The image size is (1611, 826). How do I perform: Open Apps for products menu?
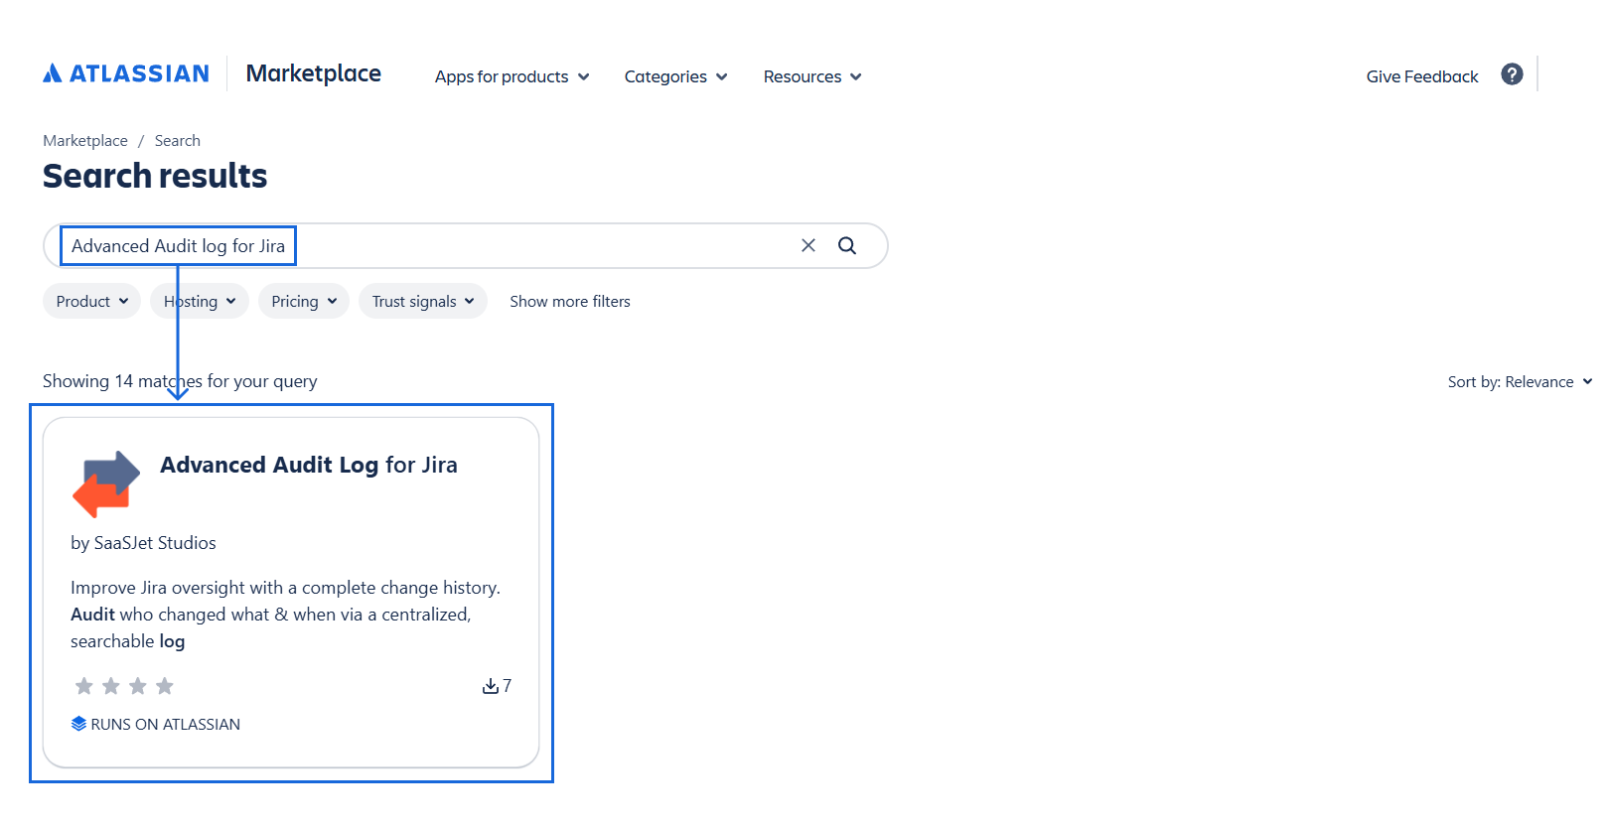click(512, 76)
